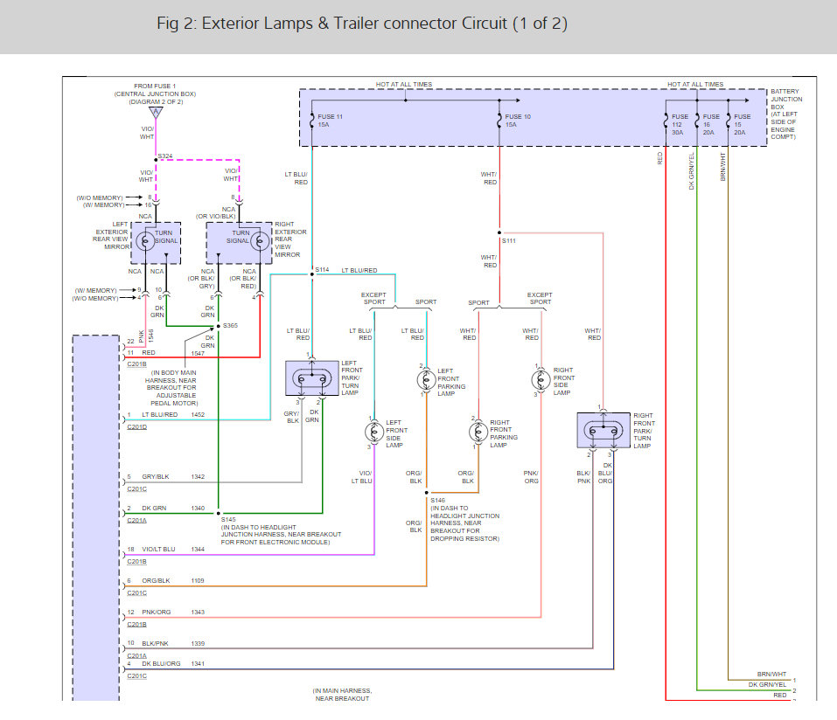Click the left front parking lamp bulb symbol

coord(426,380)
